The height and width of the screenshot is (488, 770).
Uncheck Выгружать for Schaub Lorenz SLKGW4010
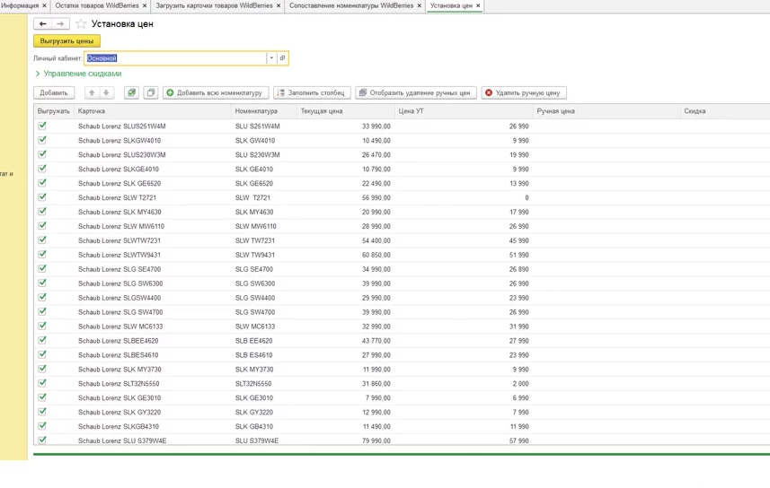(x=42, y=140)
